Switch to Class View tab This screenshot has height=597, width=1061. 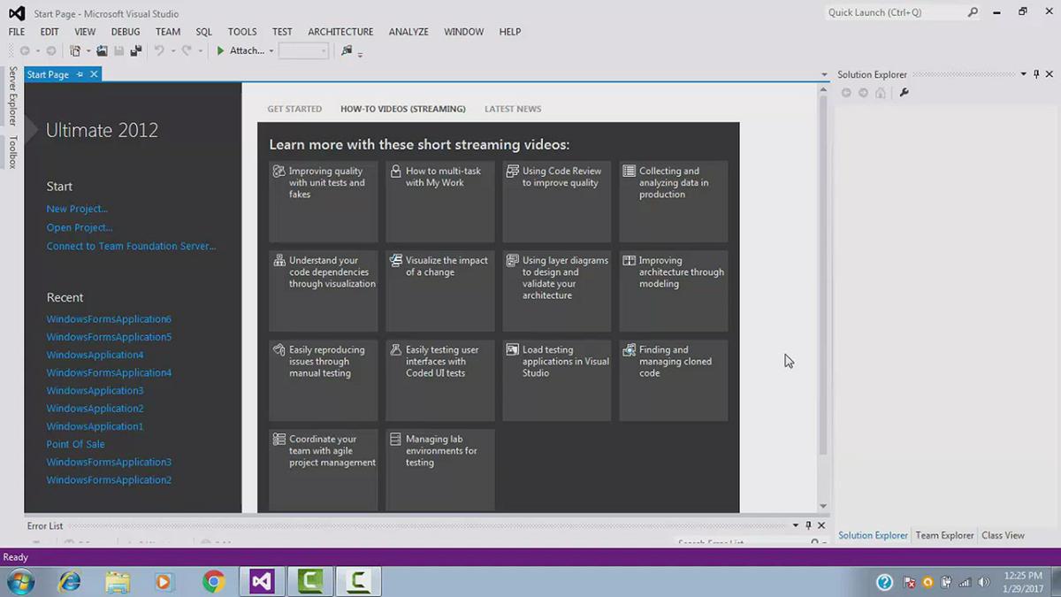click(1003, 535)
